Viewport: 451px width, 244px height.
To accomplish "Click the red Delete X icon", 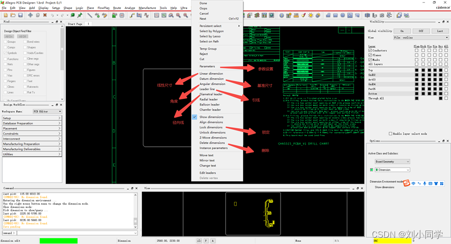I will (x=45, y=15).
